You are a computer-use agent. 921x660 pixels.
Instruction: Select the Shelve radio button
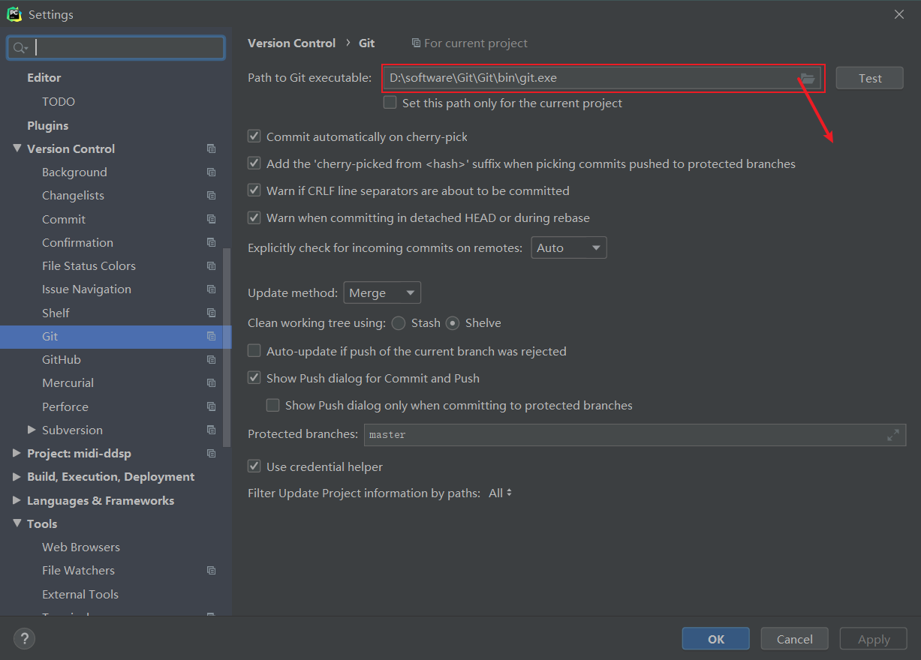(453, 323)
